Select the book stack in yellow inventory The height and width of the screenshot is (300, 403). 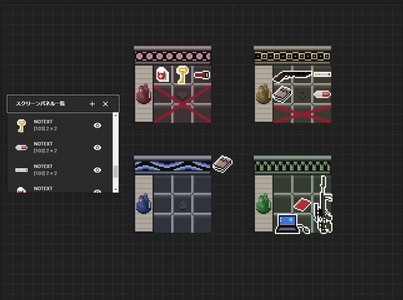point(283,94)
